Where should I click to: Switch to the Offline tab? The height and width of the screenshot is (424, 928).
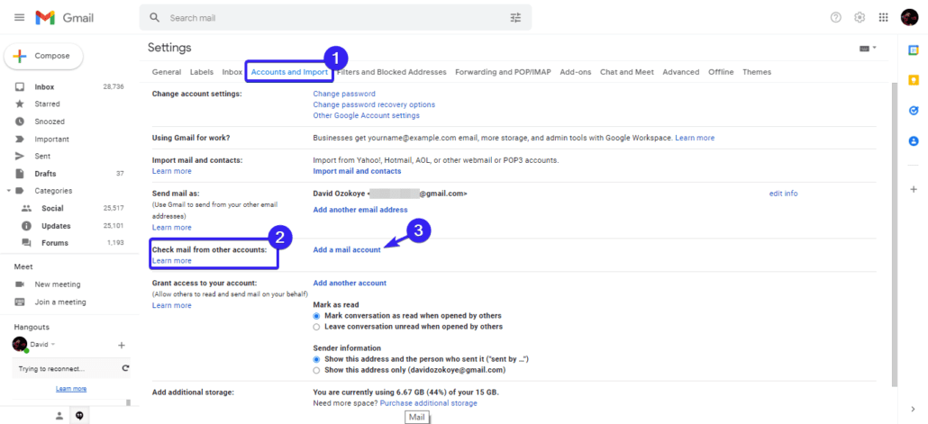721,72
